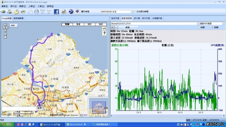The image size is (226, 127).
Task: Open Microsoft Excel from the taskbar
Action: pos(78,125)
